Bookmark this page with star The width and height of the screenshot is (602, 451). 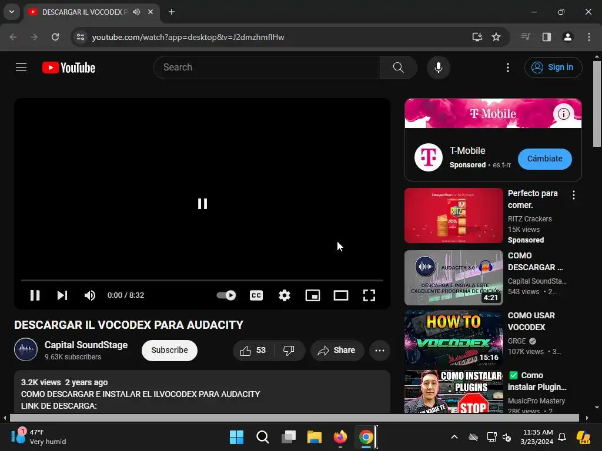[x=496, y=37]
